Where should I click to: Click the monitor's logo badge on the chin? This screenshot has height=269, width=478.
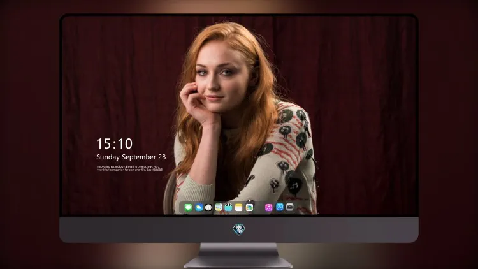239,229
